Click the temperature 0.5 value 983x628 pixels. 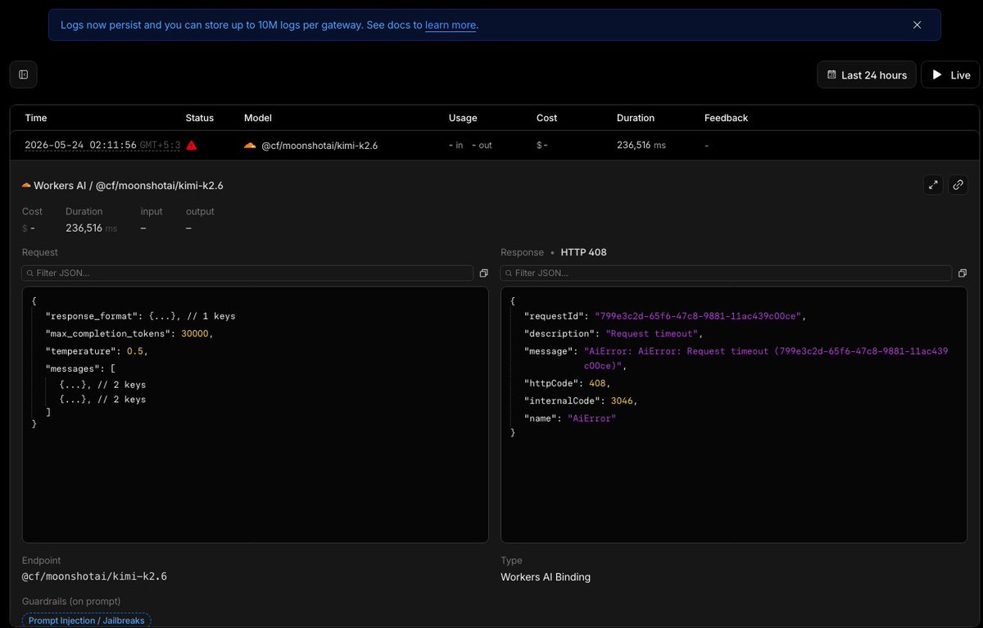pyautogui.click(x=137, y=350)
